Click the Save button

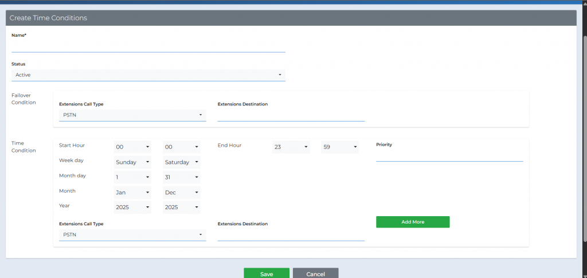pos(266,273)
